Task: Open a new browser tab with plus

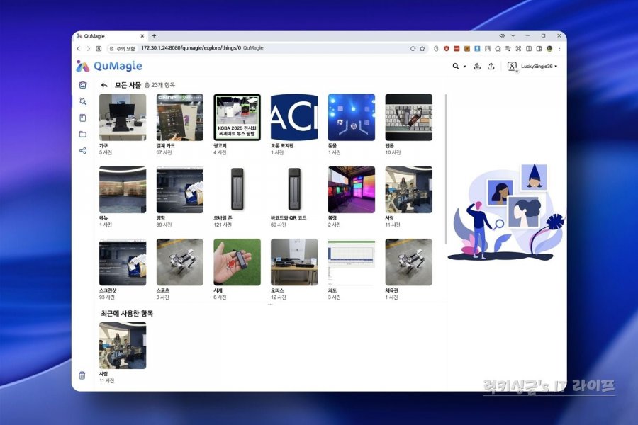Action: (x=154, y=36)
